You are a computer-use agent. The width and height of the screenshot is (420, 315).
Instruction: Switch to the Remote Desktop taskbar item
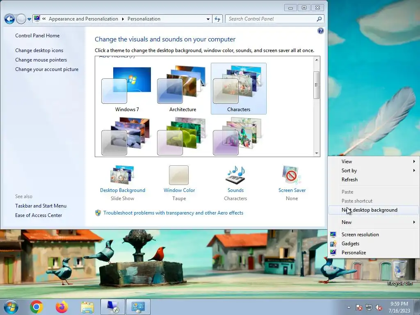pyautogui.click(x=113, y=307)
